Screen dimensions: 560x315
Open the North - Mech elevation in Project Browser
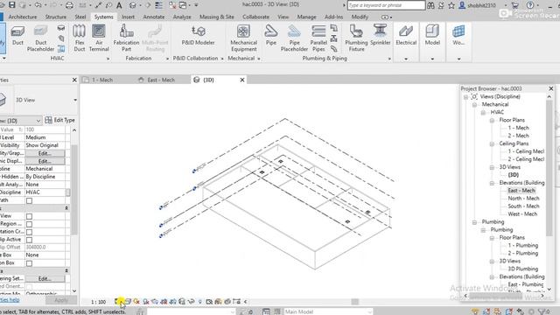pyautogui.click(x=523, y=199)
